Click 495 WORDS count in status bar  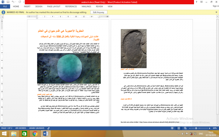pyautogui.click(x=21, y=128)
